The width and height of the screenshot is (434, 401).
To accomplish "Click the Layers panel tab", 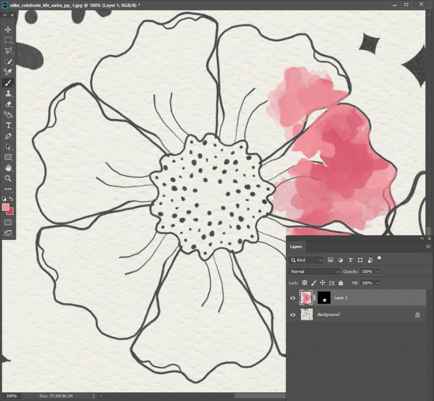I will coord(296,247).
